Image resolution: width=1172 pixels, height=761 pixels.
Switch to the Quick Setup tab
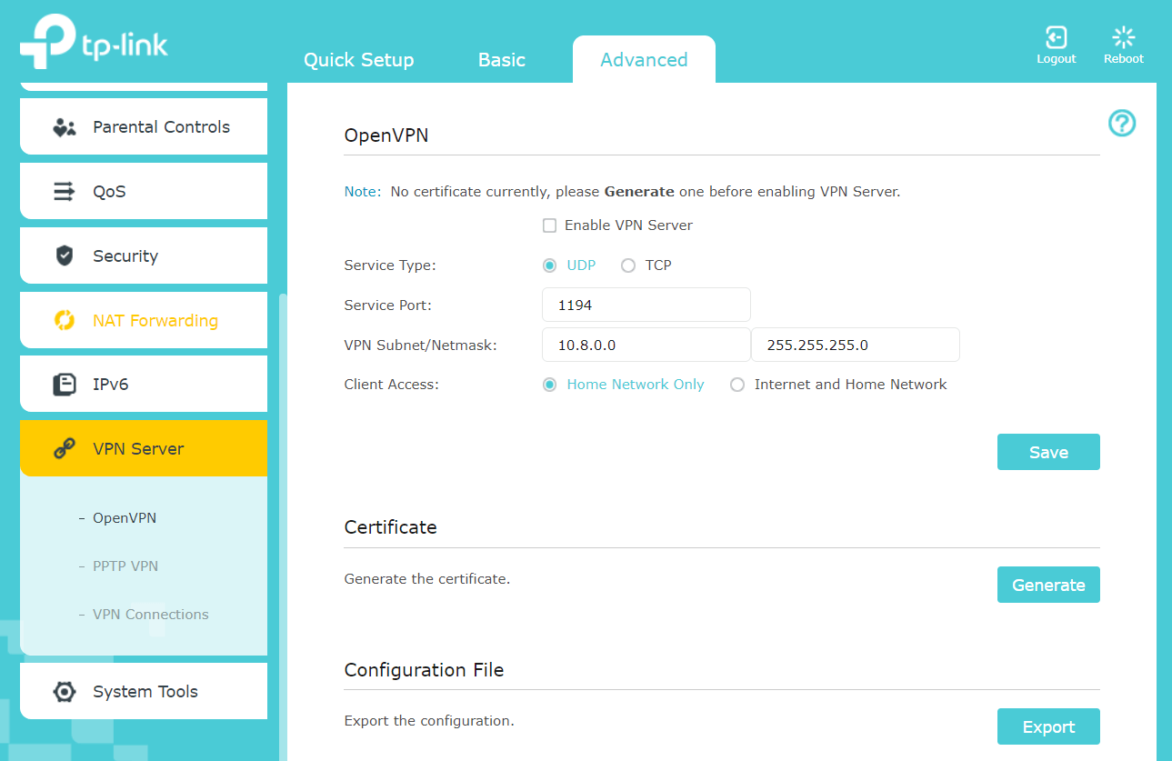click(358, 60)
